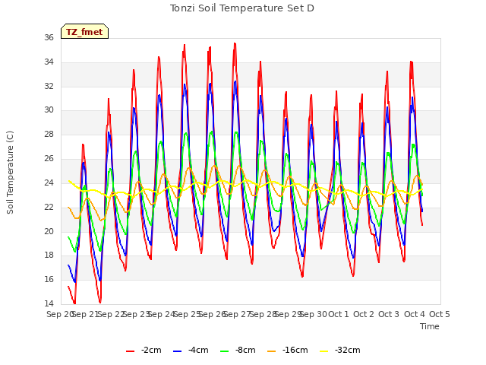
Task: Click the Oct 4 x-axis label
Action: 415,314
